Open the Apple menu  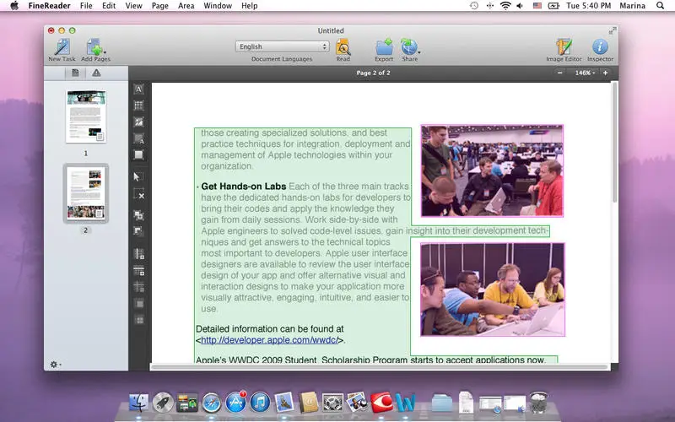click(x=14, y=6)
